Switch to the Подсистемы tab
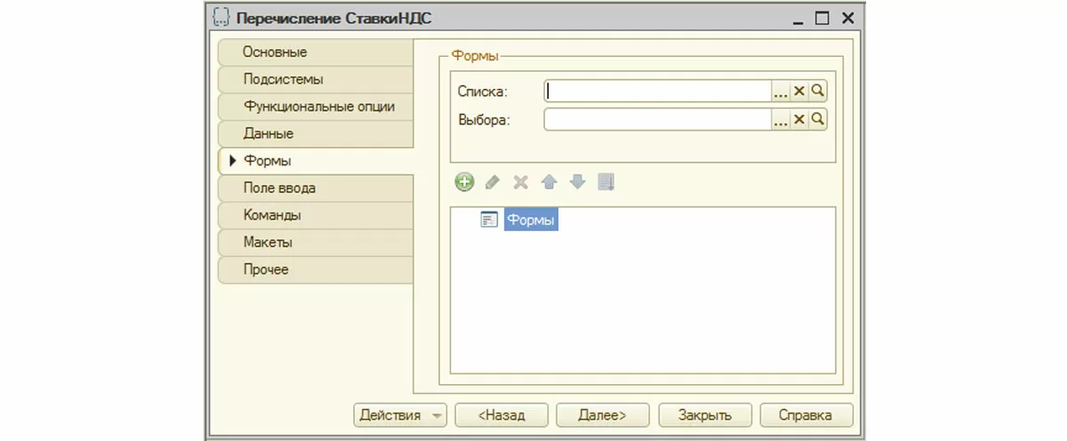Viewport: 1067px width, 441px height. click(316, 79)
